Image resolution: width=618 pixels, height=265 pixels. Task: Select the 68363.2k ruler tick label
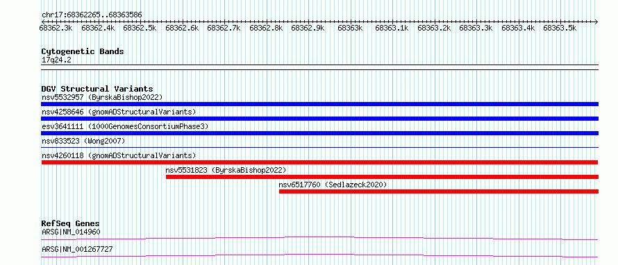433,28
